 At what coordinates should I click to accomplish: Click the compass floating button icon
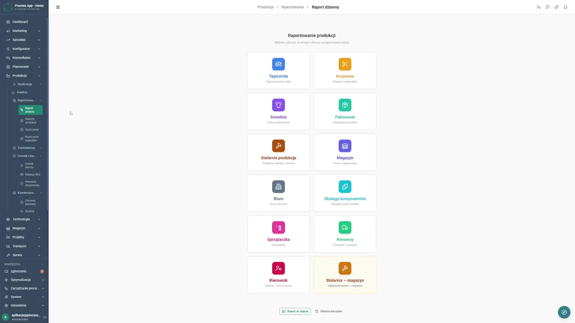[x=564, y=312]
